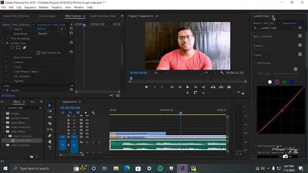Toggle timeline snap magnet icon
The image size is (308, 173).
70,113
